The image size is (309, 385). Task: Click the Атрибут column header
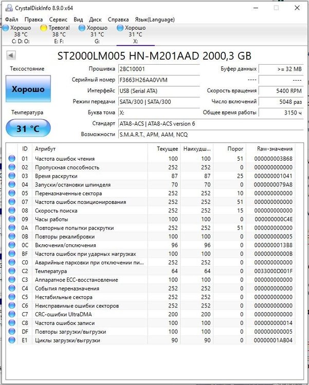[x=90, y=149]
